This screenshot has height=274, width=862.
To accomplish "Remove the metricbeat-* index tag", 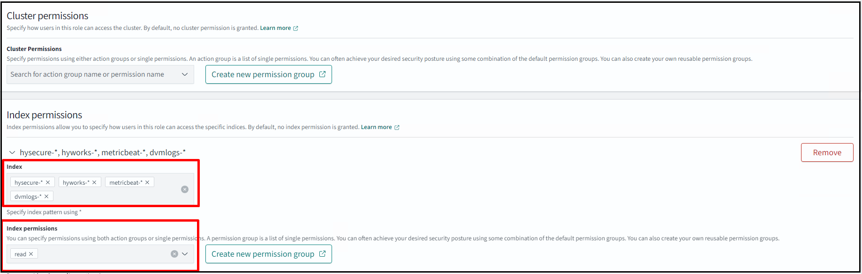I will [x=147, y=182].
